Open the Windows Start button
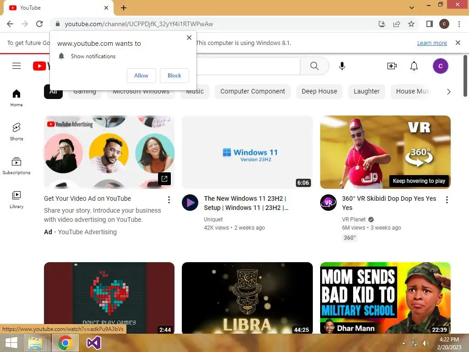 point(11,343)
